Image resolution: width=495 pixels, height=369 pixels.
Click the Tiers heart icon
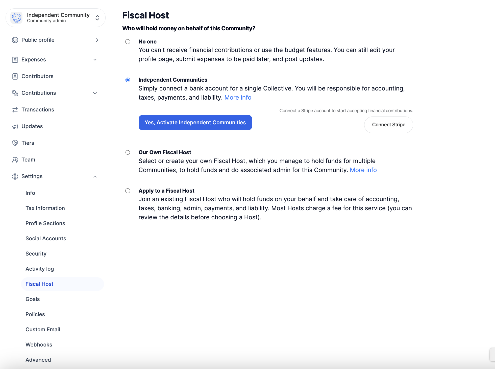point(15,143)
